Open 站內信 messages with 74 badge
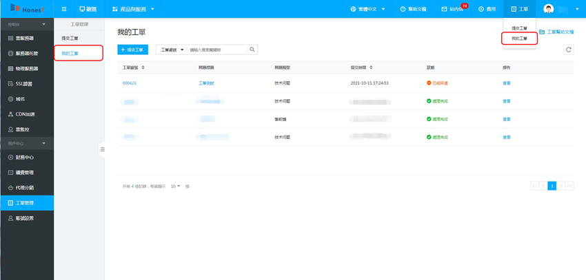Viewport: 586px width, 280px height. 454,9
